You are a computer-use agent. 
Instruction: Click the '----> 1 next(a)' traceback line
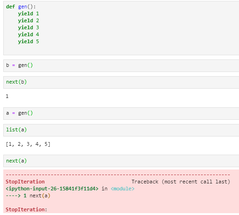28,195
